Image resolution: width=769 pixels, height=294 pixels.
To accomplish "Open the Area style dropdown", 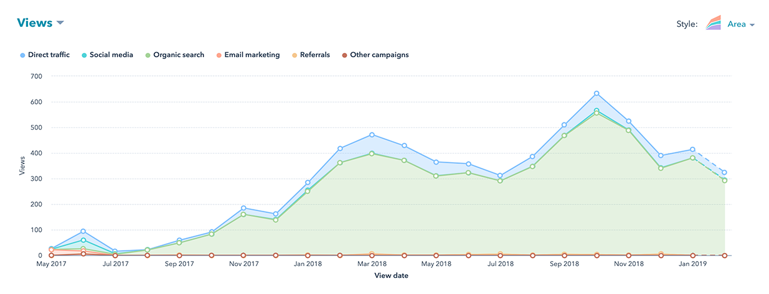I will [741, 24].
